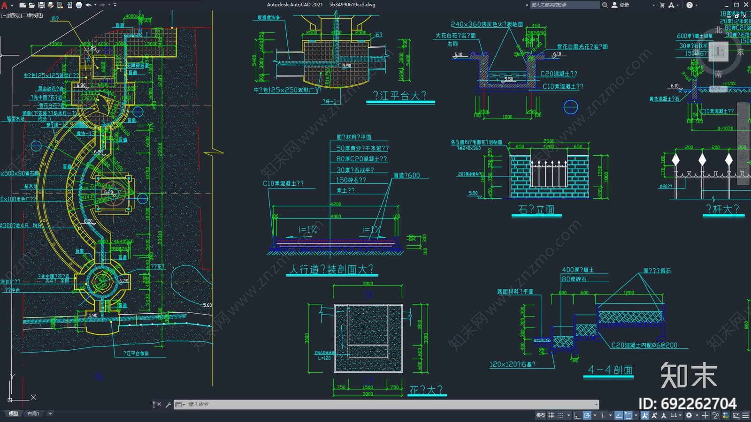Viewport: 751px width, 422px height.
Task: Open the Autodesk connect icon menu
Action: (x=672, y=5)
